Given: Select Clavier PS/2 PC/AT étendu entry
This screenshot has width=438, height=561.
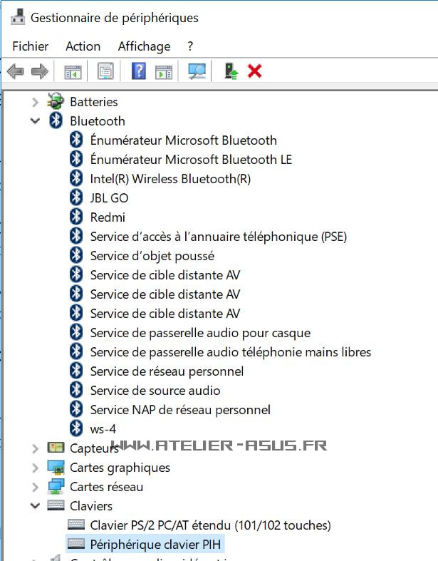Looking at the screenshot, I should 210,525.
